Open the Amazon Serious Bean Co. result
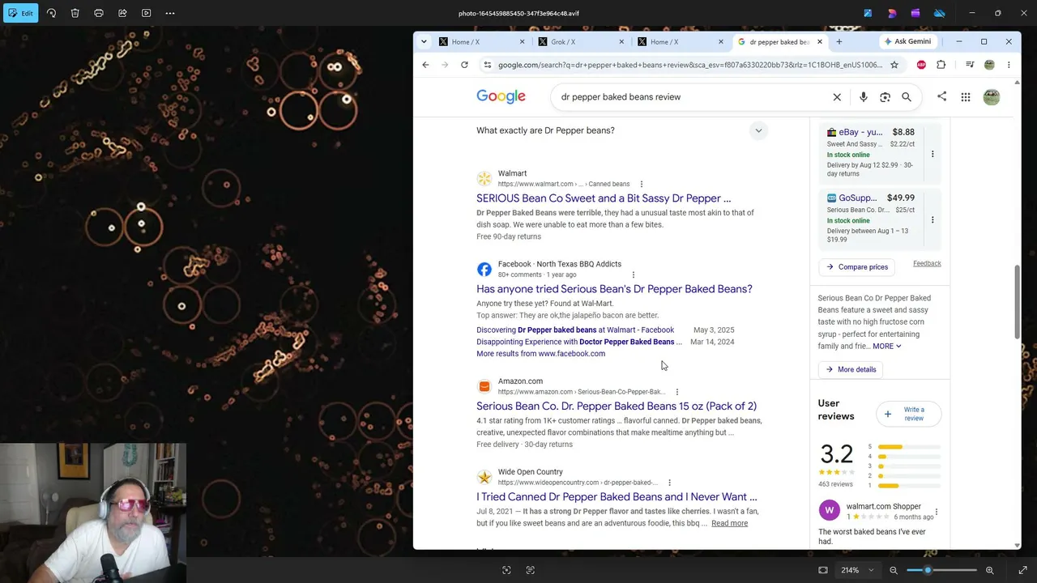The height and width of the screenshot is (583, 1037). coord(617,406)
